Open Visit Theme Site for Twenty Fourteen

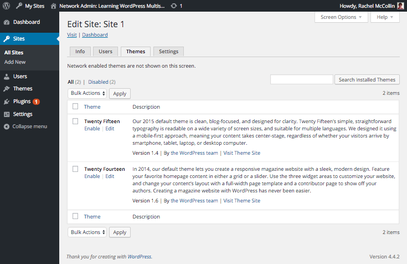241,201
